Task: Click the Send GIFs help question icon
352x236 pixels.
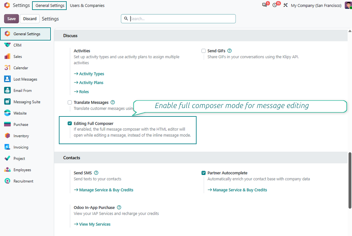Action: coord(230,51)
